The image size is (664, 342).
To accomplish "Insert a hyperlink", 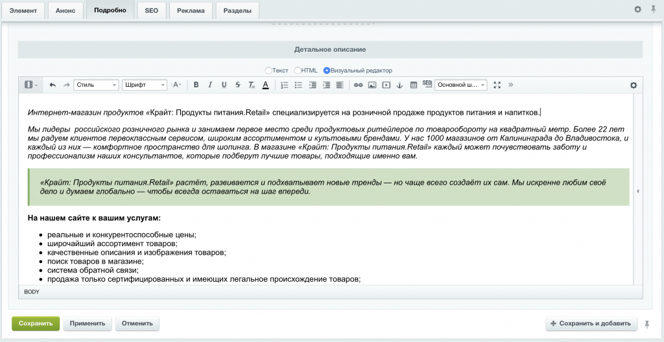I will [x=358, y=85].
